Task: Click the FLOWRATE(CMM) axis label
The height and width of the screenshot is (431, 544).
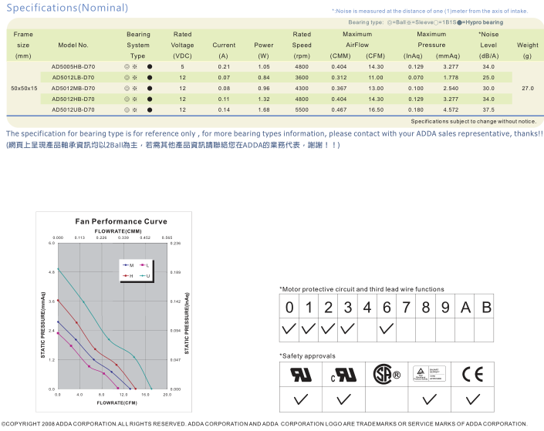Action: click(x=118, y=231)
